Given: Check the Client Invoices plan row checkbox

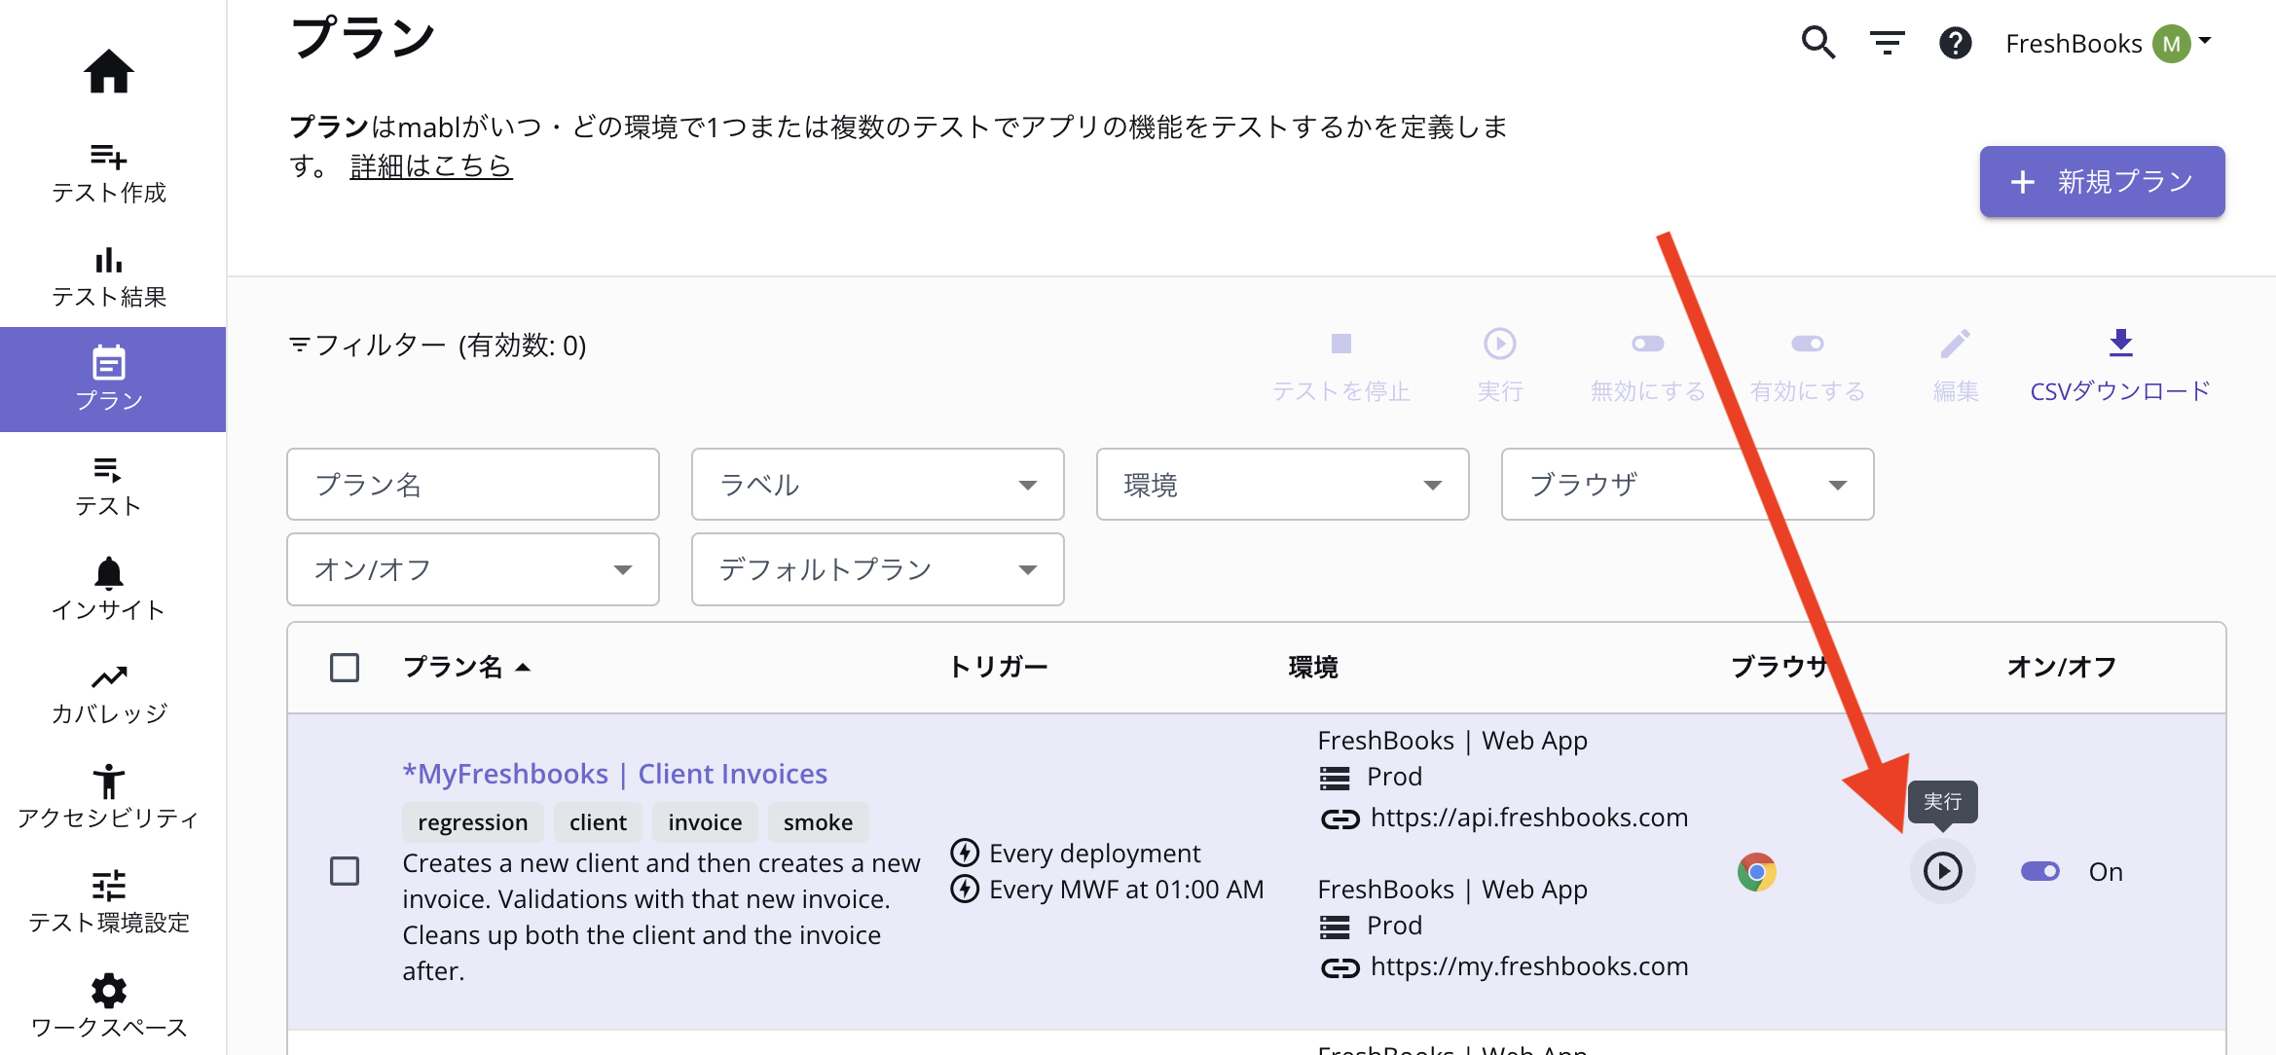Looking at the screenshot, I should (x=345, y=871).
